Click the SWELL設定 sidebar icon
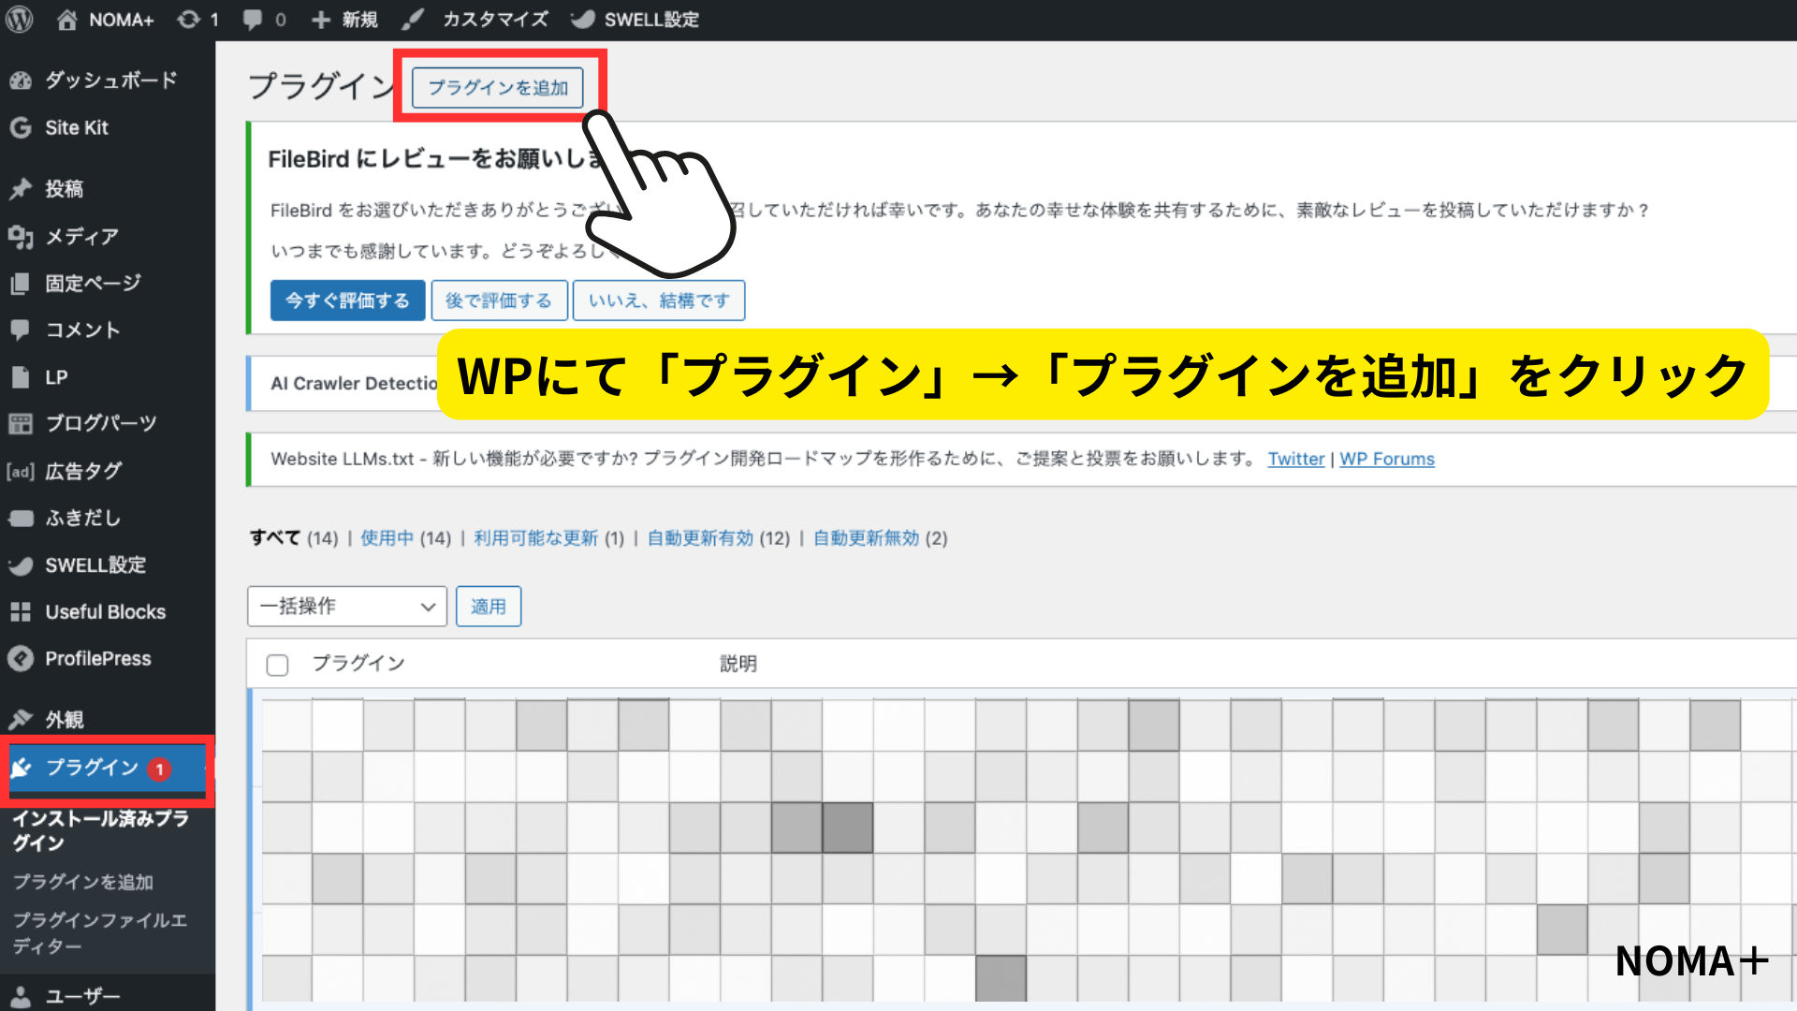1797x1011 pixels. tap(21, 565)
